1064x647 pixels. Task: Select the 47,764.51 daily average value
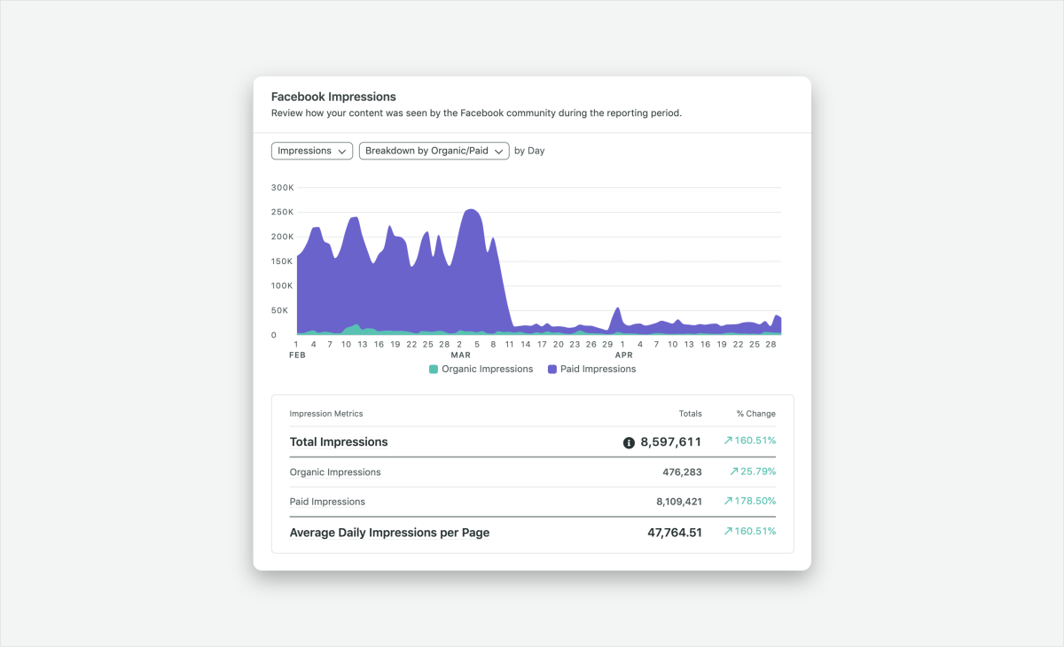coord(674,533)
